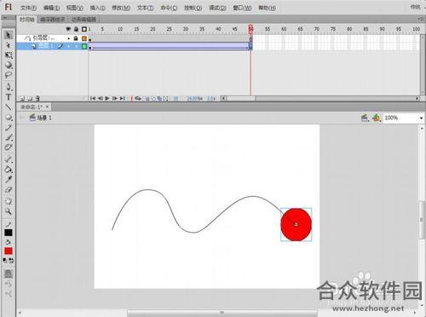
Task: Select the Lasso tool
Action: pyautogui.click(x=9, y=75)
